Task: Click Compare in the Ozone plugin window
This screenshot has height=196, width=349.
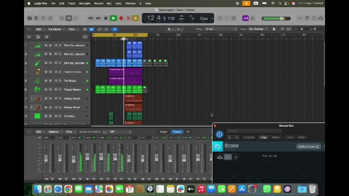Action: [249, 137]
